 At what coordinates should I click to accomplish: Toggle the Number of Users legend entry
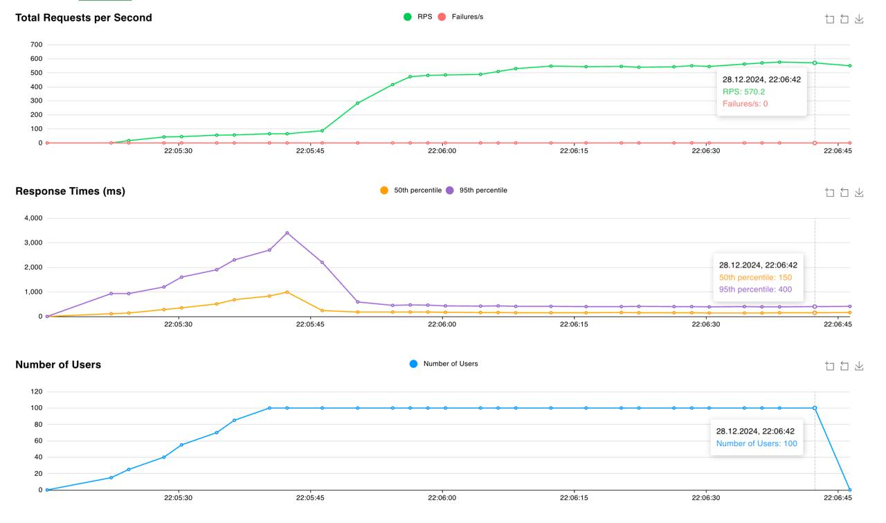pyautogui.click(x=444, y=364)
